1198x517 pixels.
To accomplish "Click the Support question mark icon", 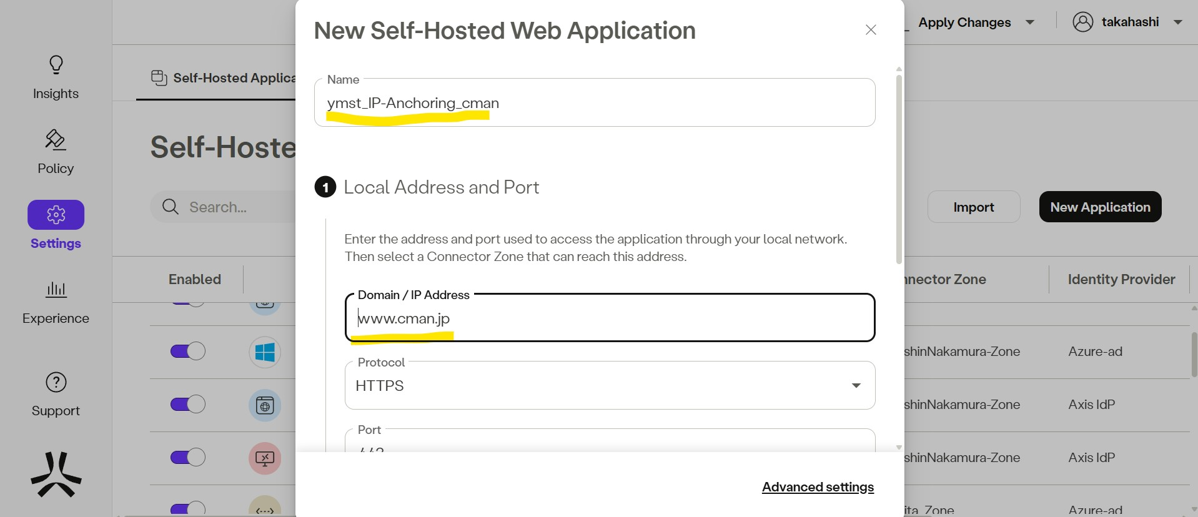I will [56, 382].
